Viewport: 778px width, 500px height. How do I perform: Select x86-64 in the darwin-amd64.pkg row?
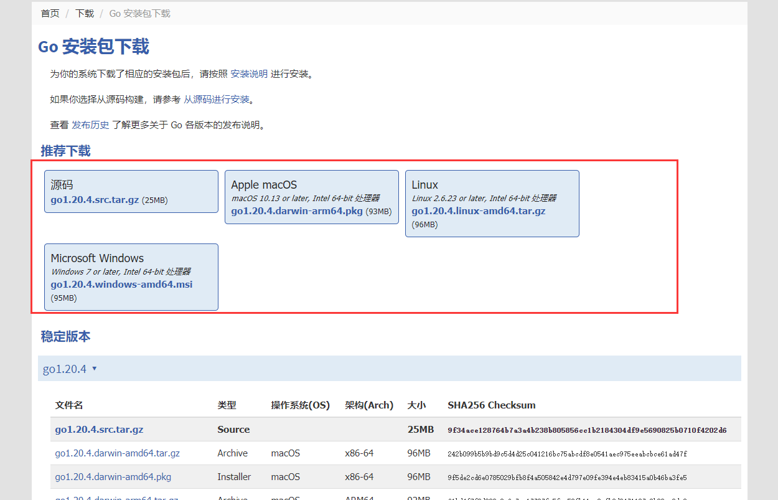click(359, 477)
